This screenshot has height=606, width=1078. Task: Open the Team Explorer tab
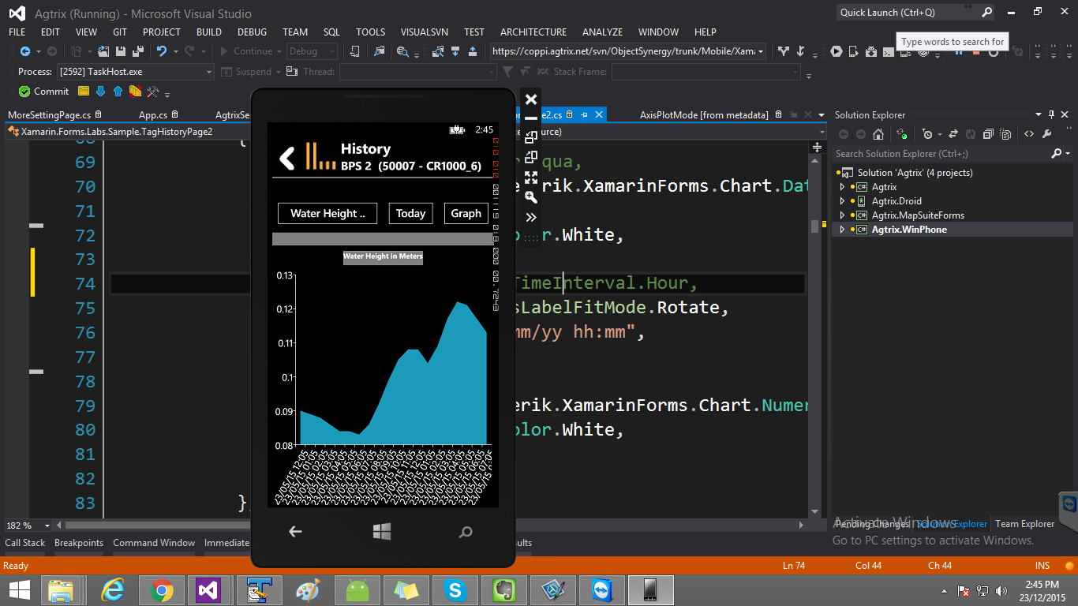(x=1024, y=524)
